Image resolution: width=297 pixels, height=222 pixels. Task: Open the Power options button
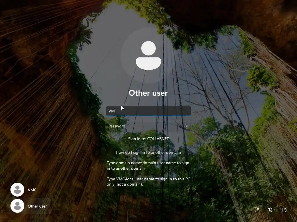click(x=284, y=210)
